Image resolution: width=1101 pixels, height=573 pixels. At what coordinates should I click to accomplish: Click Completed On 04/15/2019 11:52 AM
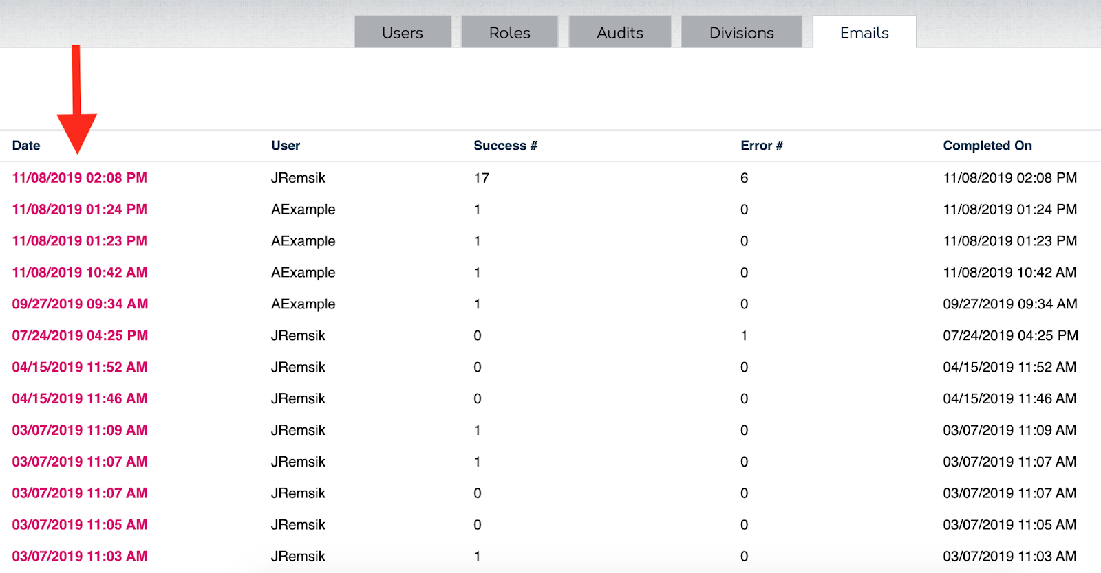pyautogui.click(x=1009, y=368)
